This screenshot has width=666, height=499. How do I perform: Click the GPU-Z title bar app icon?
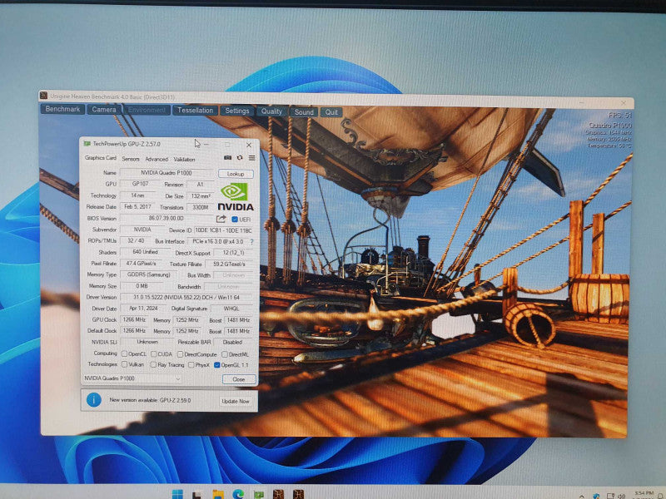tap(87, 143)
